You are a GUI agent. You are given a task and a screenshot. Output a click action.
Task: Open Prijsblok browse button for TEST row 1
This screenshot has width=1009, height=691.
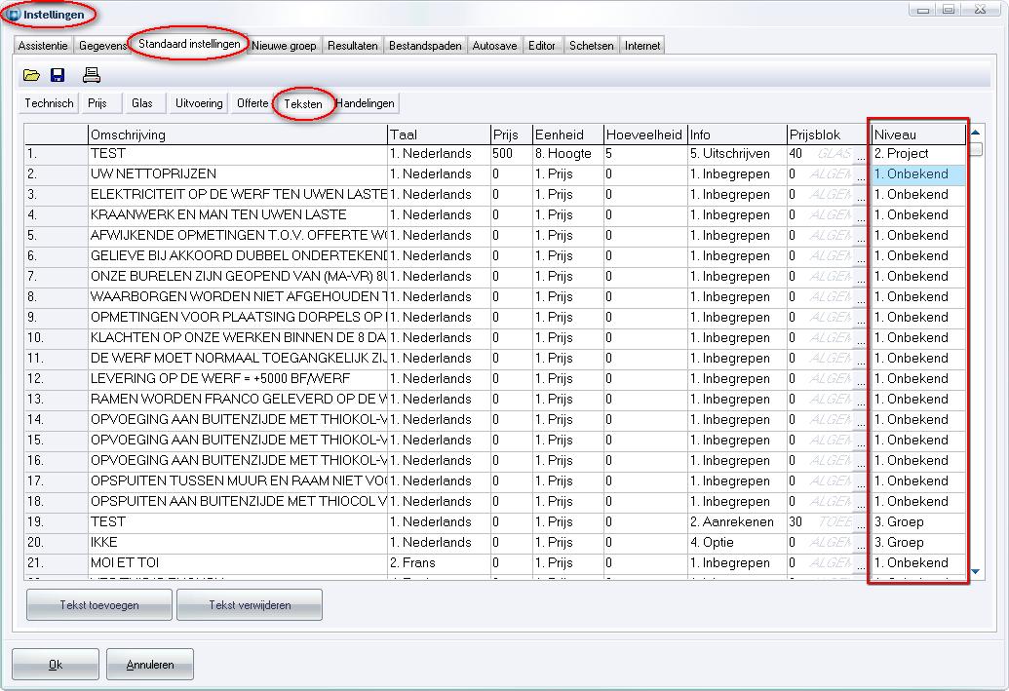point(861,154)
